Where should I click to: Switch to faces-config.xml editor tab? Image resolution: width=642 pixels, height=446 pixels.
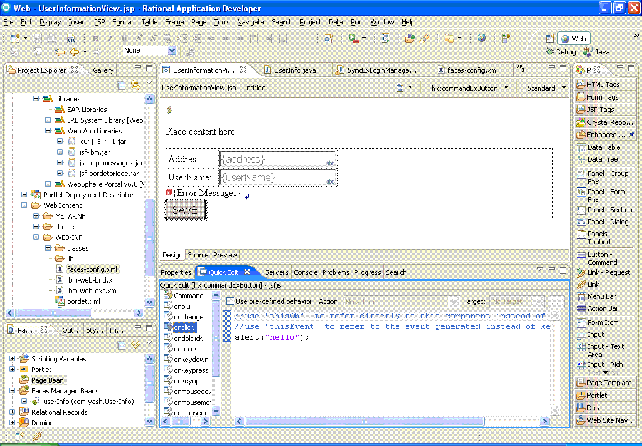pyautogui.click(x=472, y=70)
